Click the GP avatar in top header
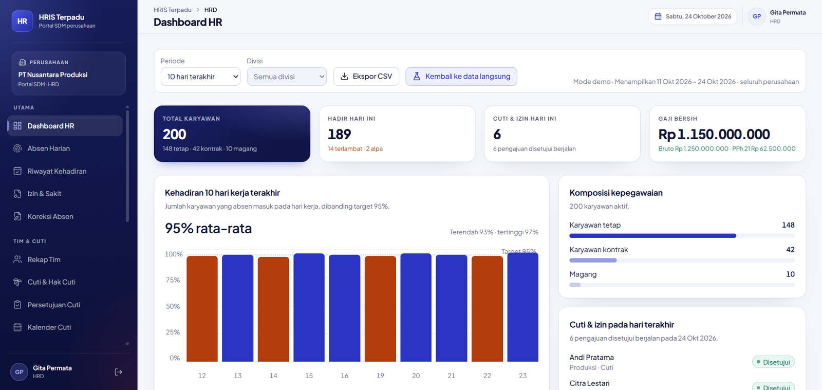Screen dimensions: 822x390 (x=757, y=16)
